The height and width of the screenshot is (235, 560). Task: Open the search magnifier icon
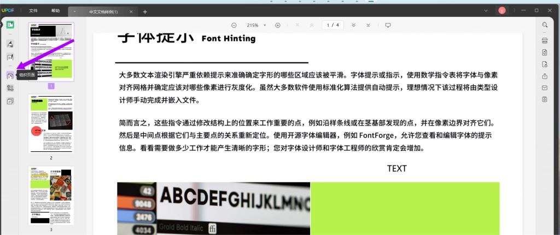click(545, 25)
